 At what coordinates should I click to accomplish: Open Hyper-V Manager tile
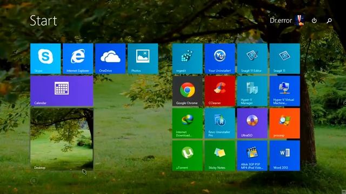(x=252, y=91)
